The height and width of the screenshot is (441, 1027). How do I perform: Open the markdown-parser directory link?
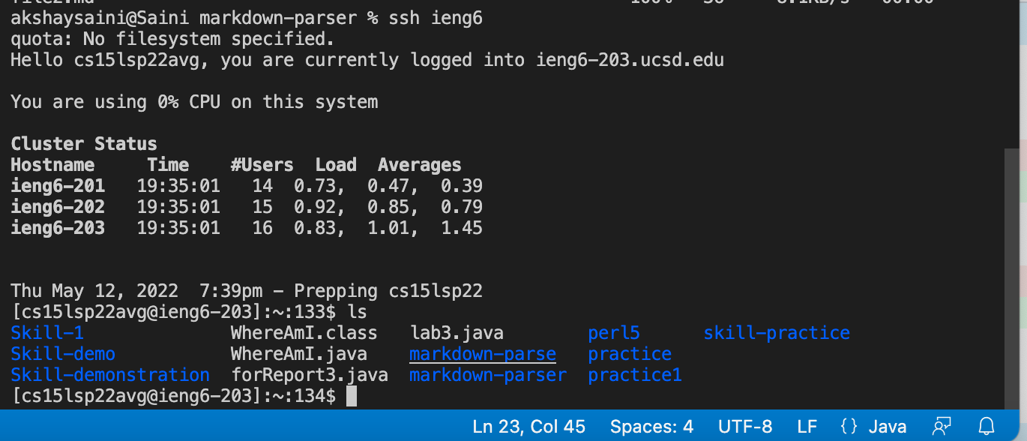(x=488, y=374)
